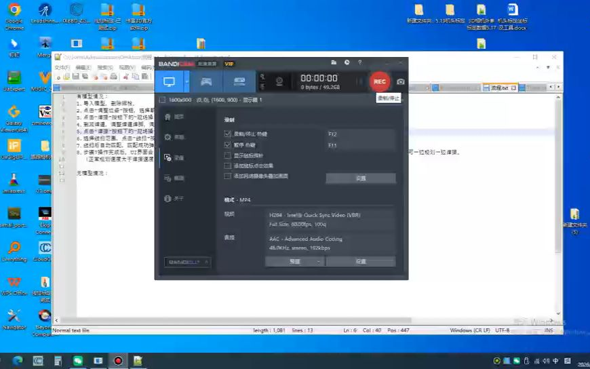
Task: Take a screenshot with Bandicam camera icon
Action: 401,81
